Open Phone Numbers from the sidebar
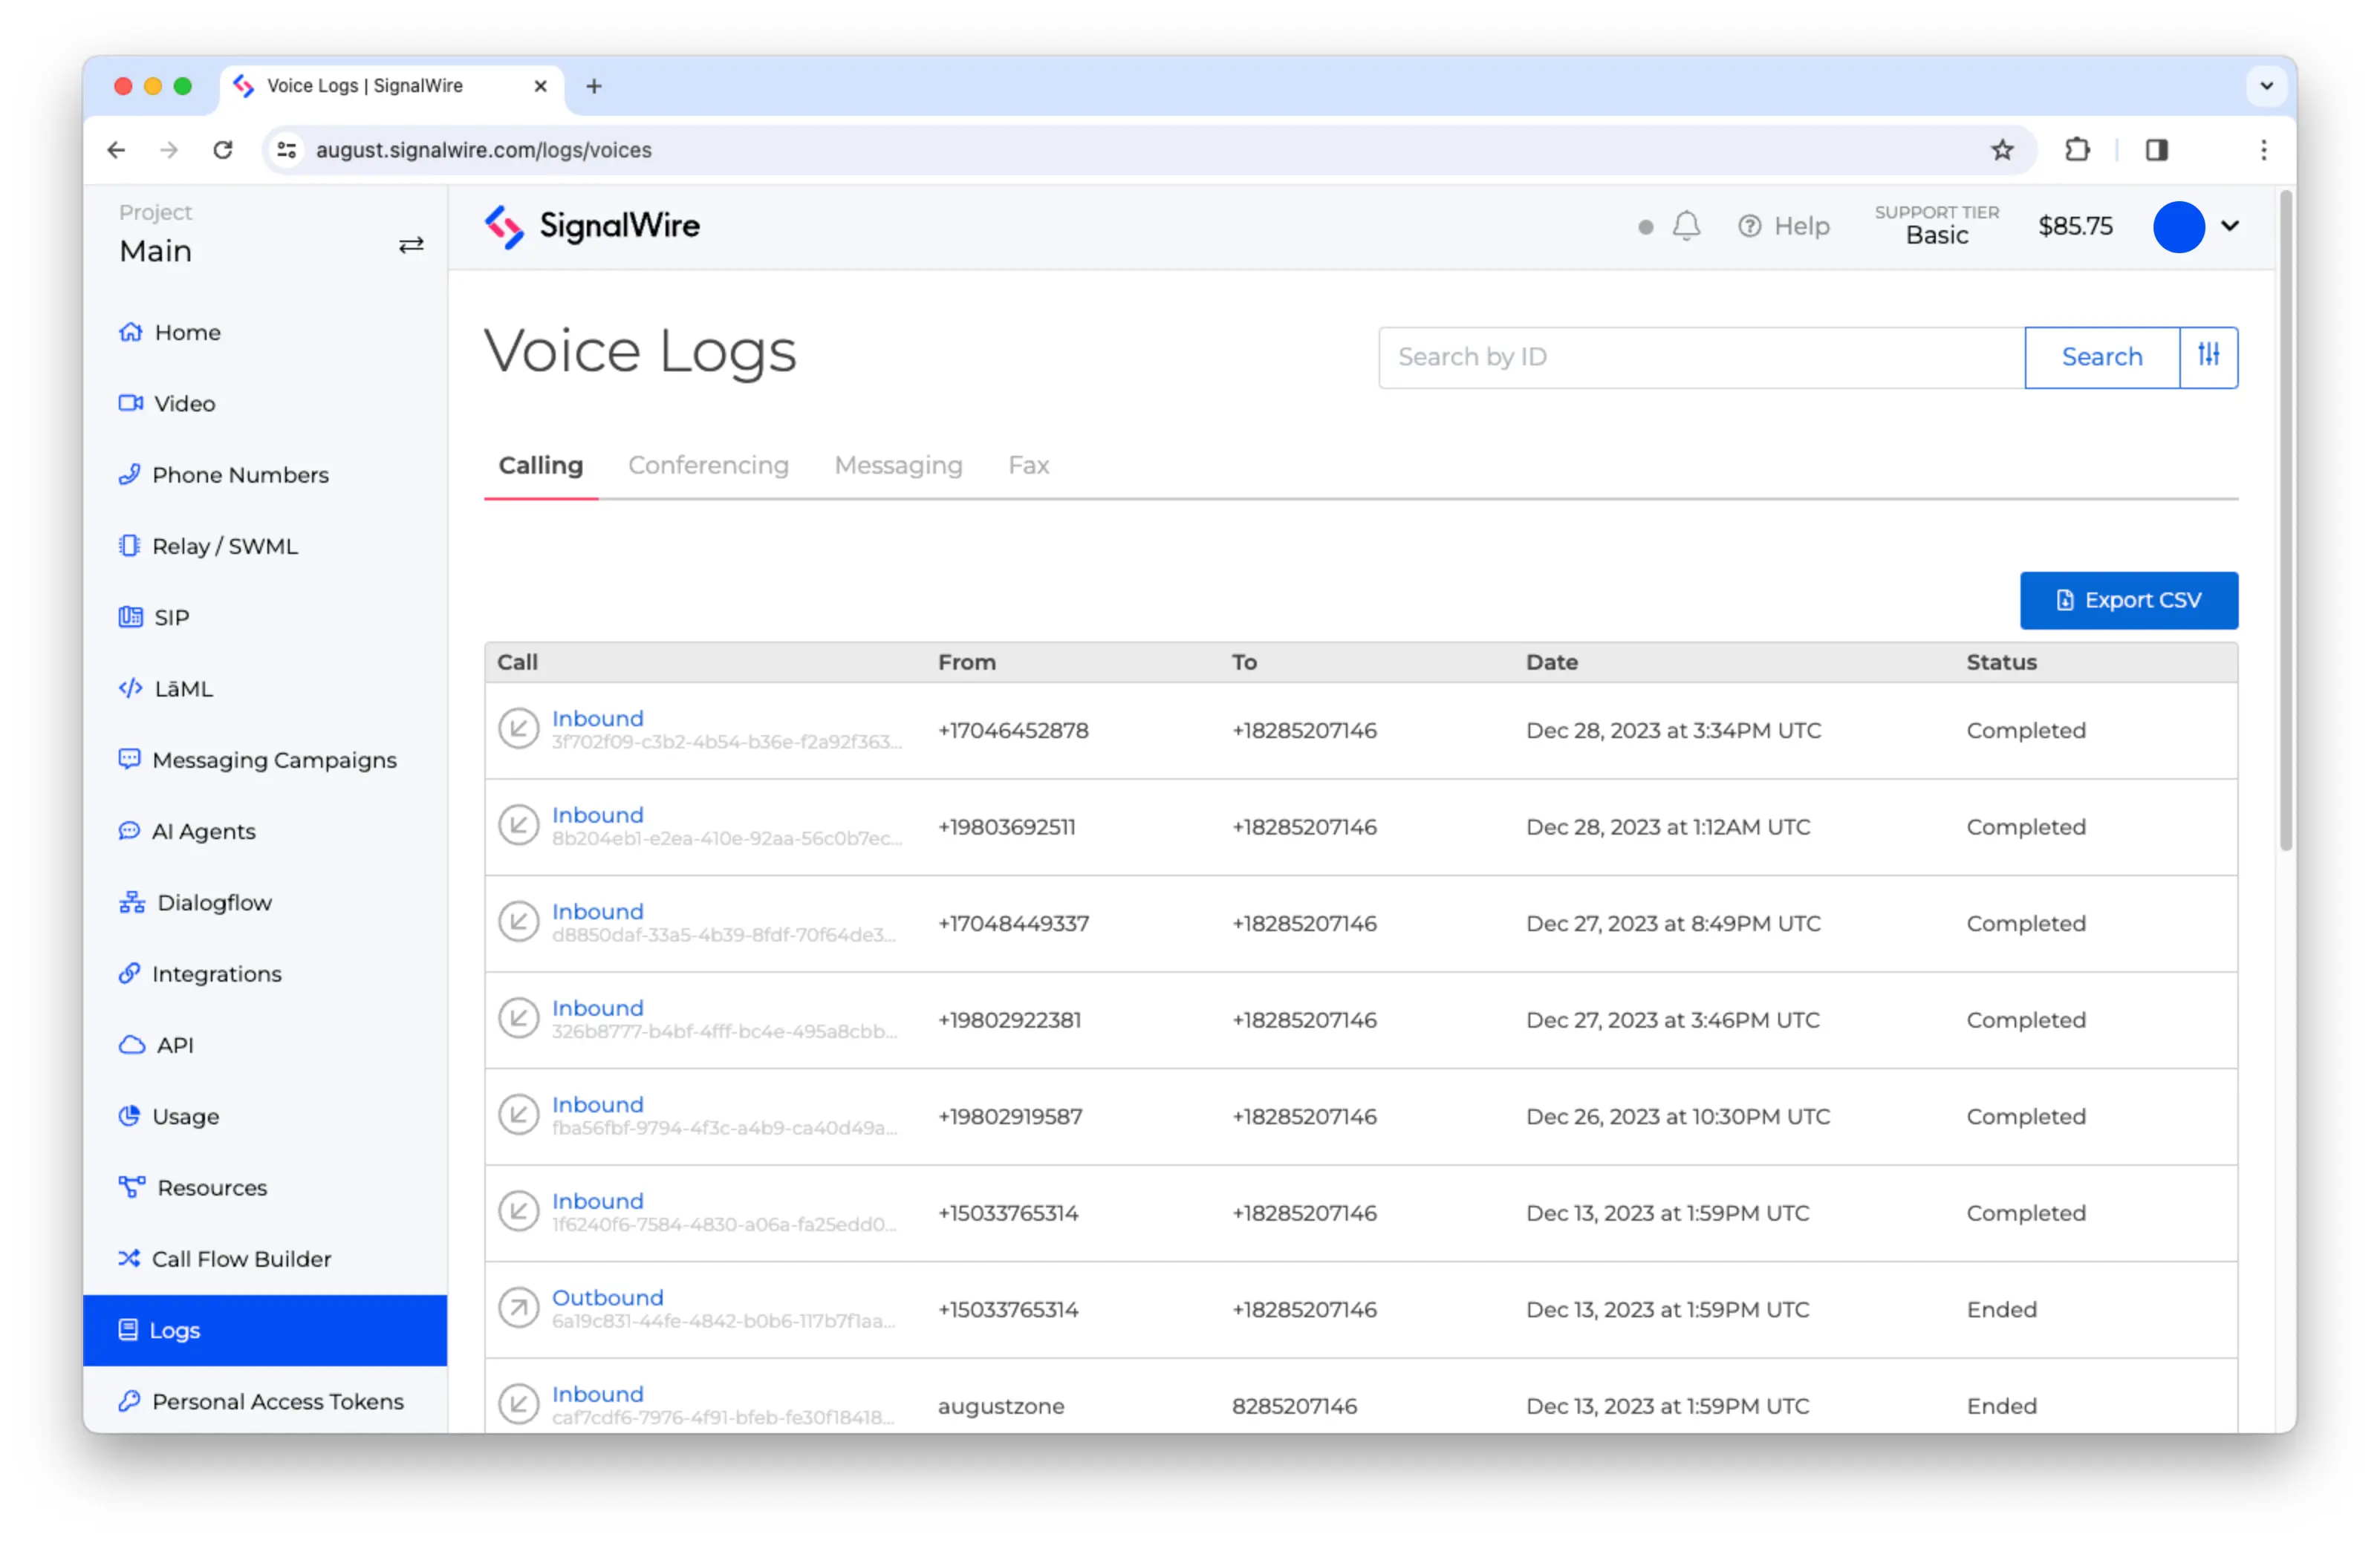 coord(240,474)
